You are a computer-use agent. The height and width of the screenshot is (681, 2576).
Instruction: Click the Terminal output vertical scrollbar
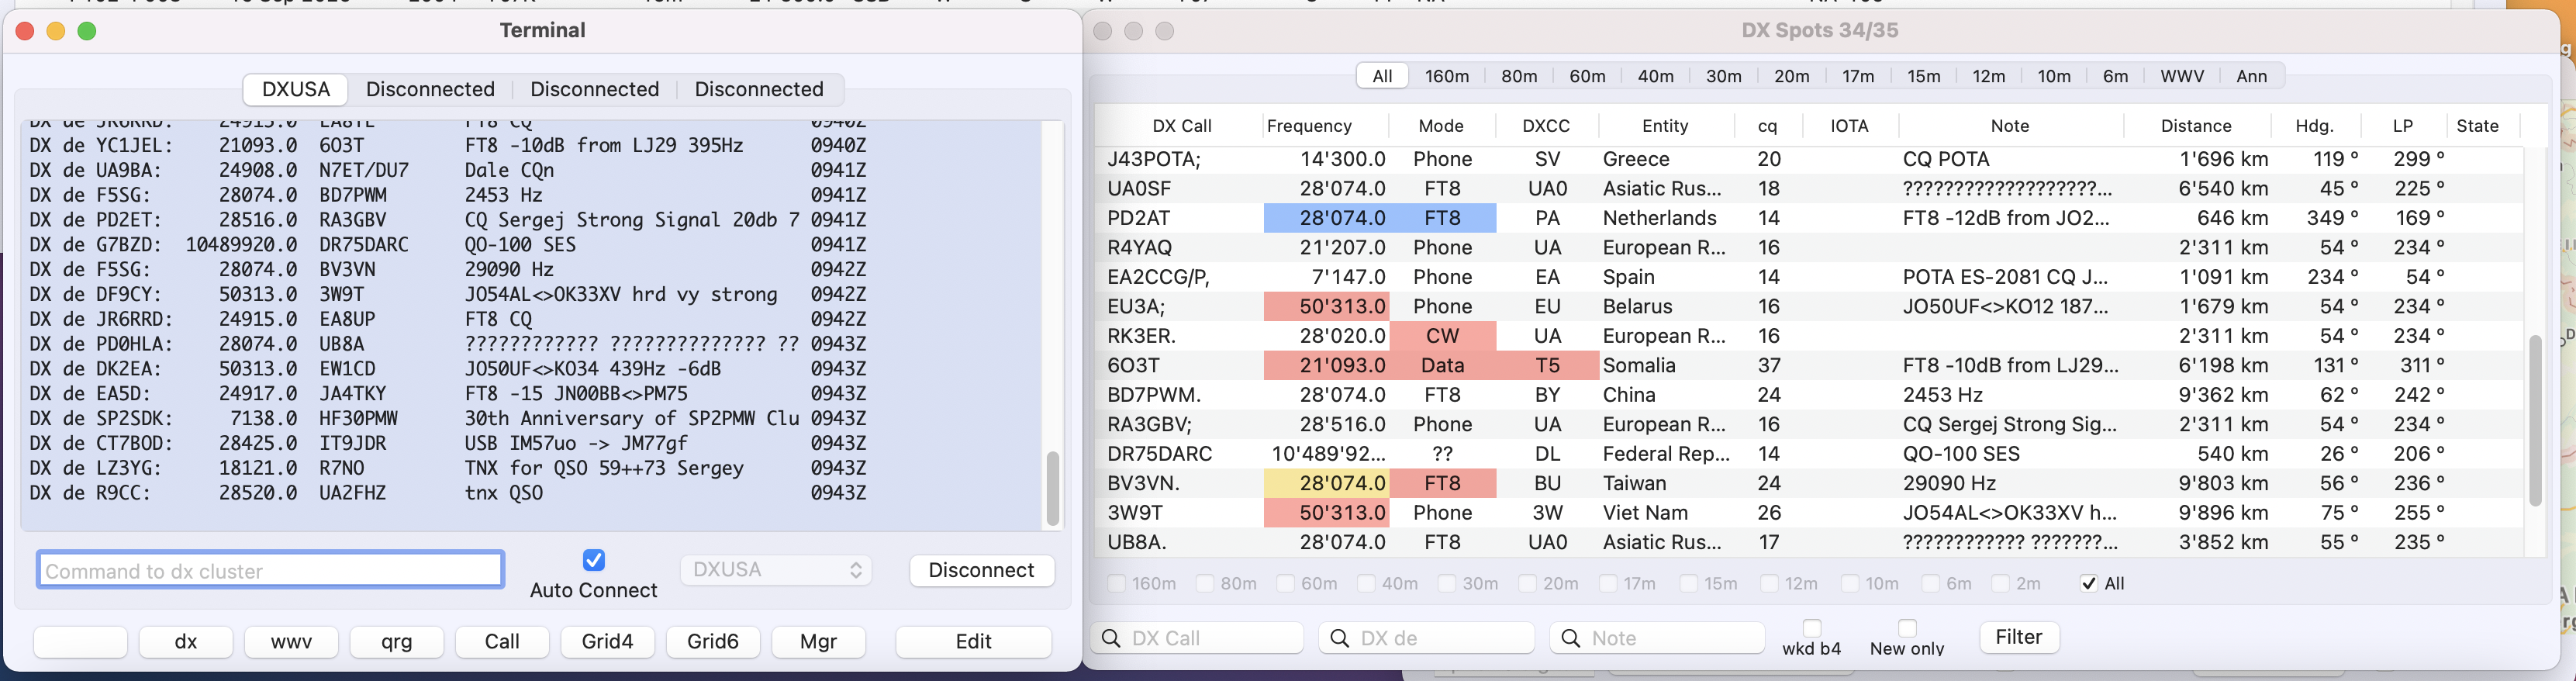[x=1052, y=489]
